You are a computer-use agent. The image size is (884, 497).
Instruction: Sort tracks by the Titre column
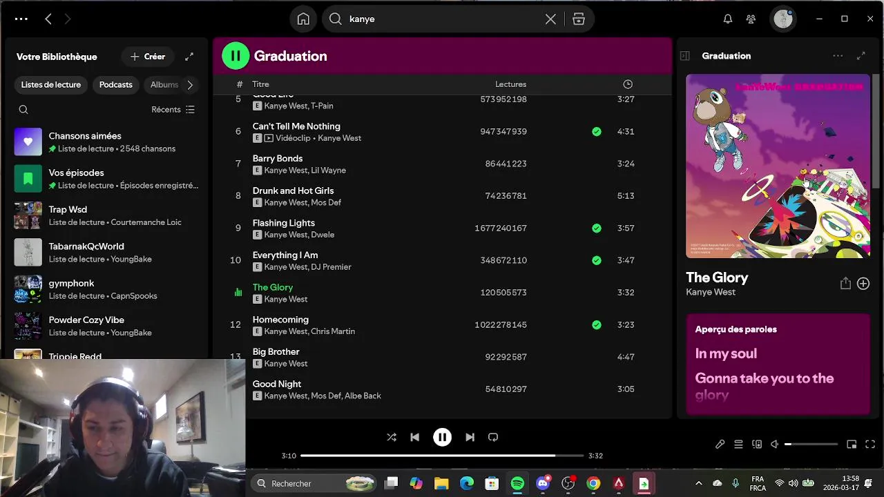pos(260,84)
